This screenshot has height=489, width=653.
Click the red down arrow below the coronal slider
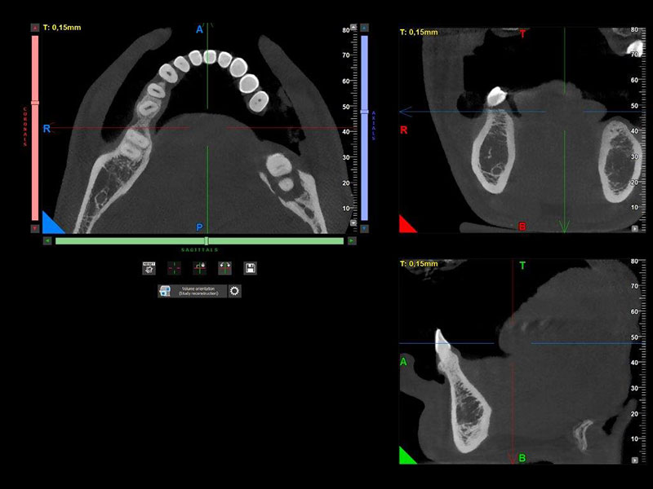click(x=35, y=228)
